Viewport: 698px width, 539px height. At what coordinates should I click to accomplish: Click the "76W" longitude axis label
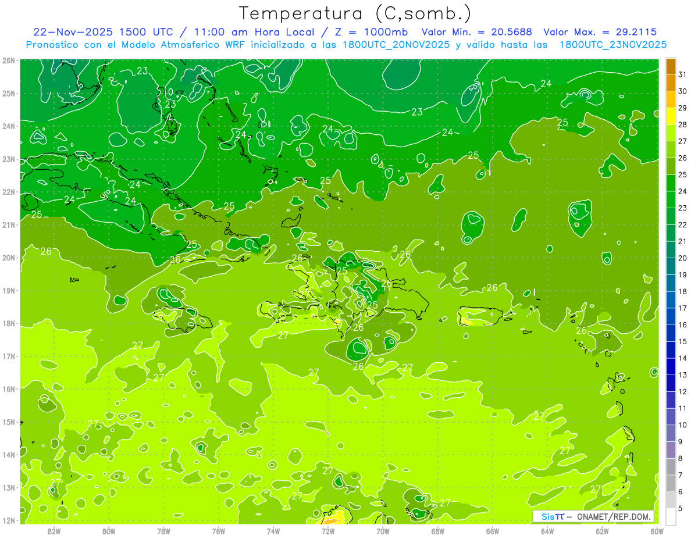pyautogui.click(x=219, y=531)
